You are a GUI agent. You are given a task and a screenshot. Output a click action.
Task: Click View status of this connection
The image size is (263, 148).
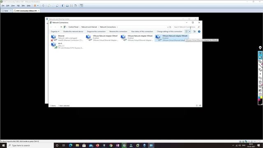pyautogui.click(x=142, y=32)
